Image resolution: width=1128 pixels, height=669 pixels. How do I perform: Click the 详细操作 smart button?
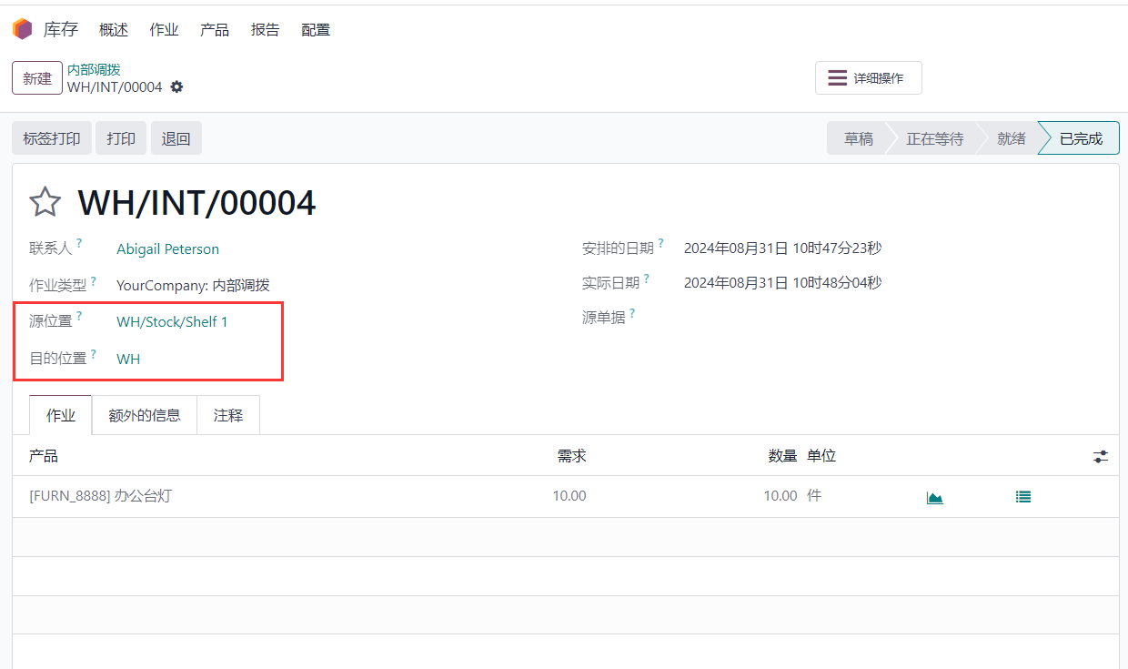869,78
